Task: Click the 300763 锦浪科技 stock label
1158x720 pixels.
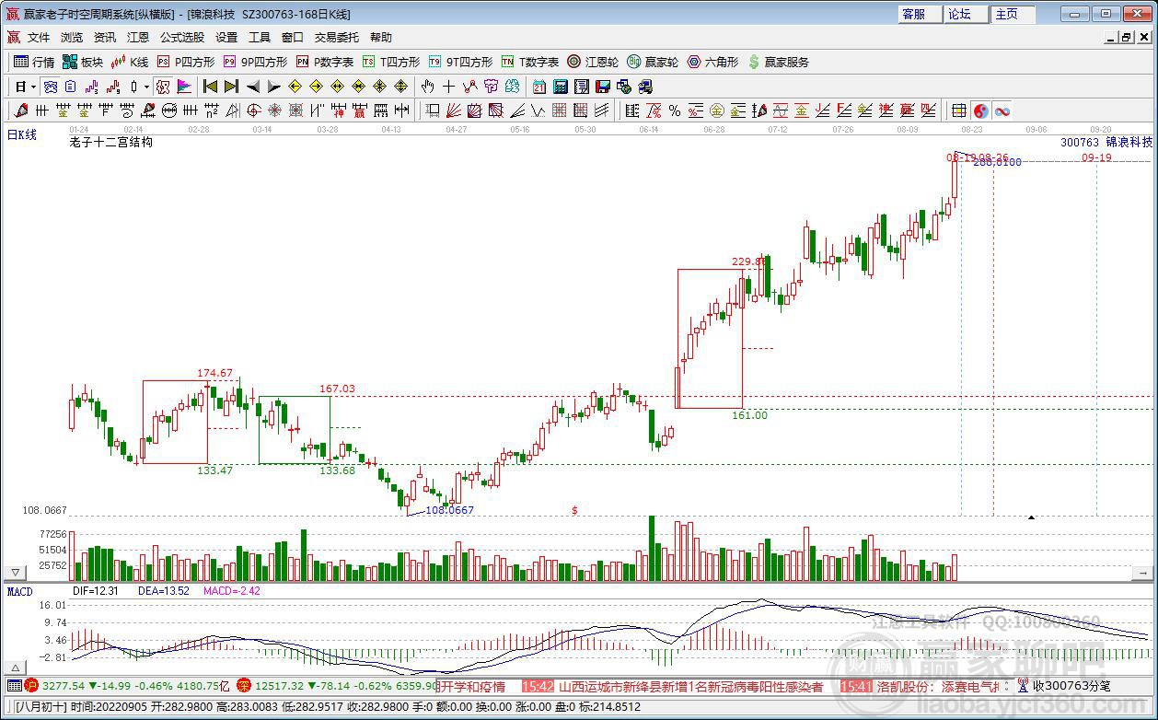Action: tap(1106, 143)
